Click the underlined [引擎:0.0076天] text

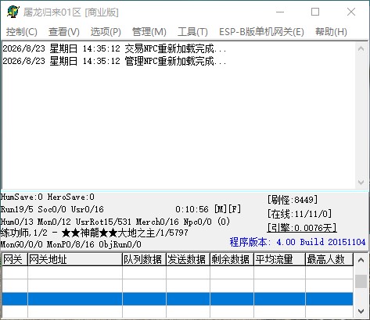click(302, 228)
